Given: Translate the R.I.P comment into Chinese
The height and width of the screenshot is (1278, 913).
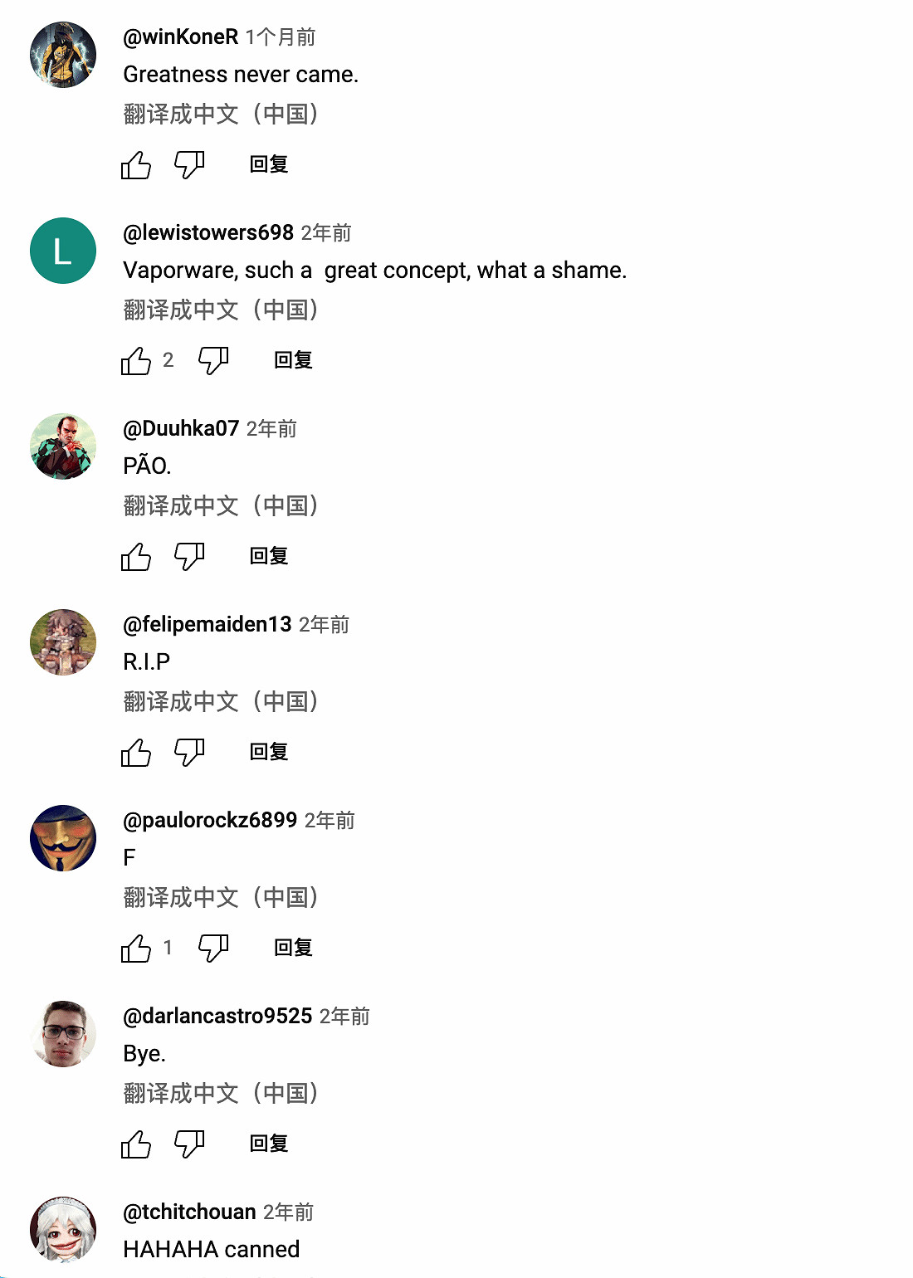Looking at the screenshot, I should coord(221,701).
